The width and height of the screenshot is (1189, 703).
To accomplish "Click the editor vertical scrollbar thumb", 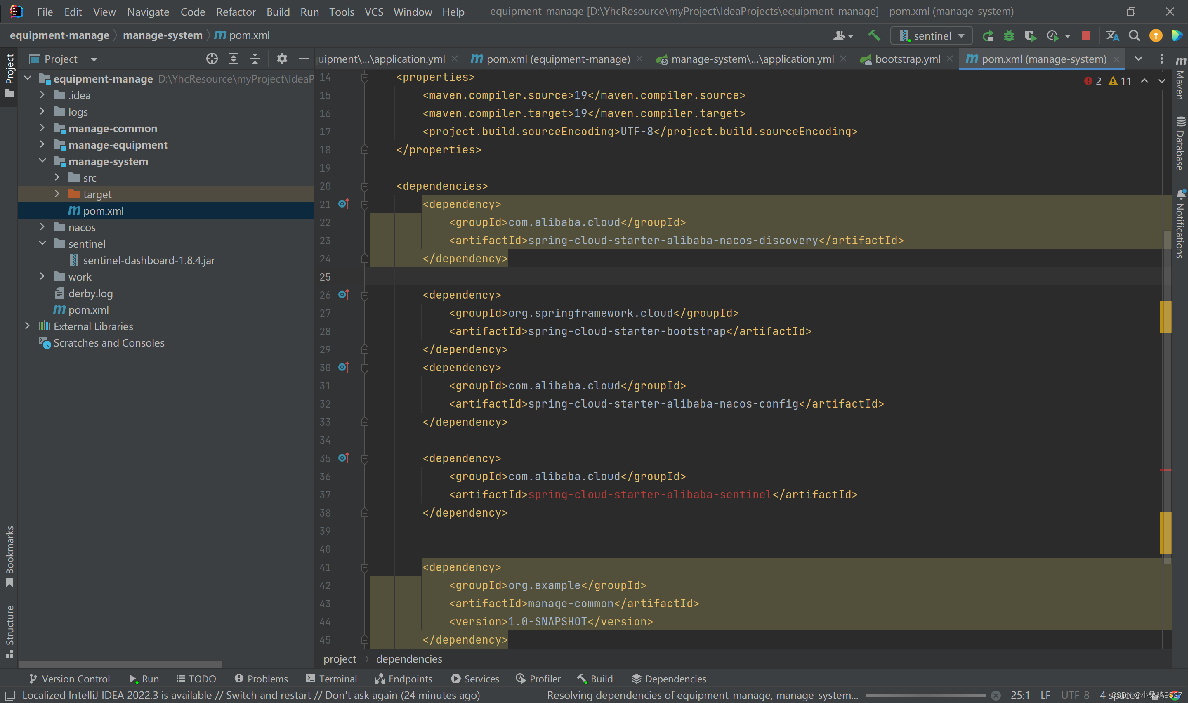I will click(x=1167, y=397).
